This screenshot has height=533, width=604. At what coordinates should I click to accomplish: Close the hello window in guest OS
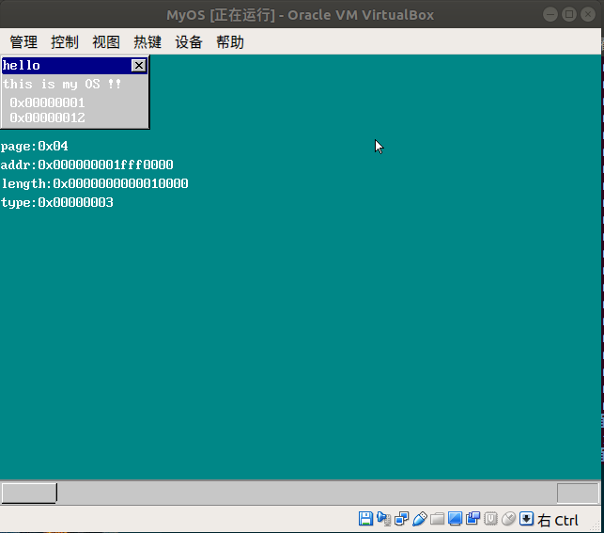[x=139, y=66]
